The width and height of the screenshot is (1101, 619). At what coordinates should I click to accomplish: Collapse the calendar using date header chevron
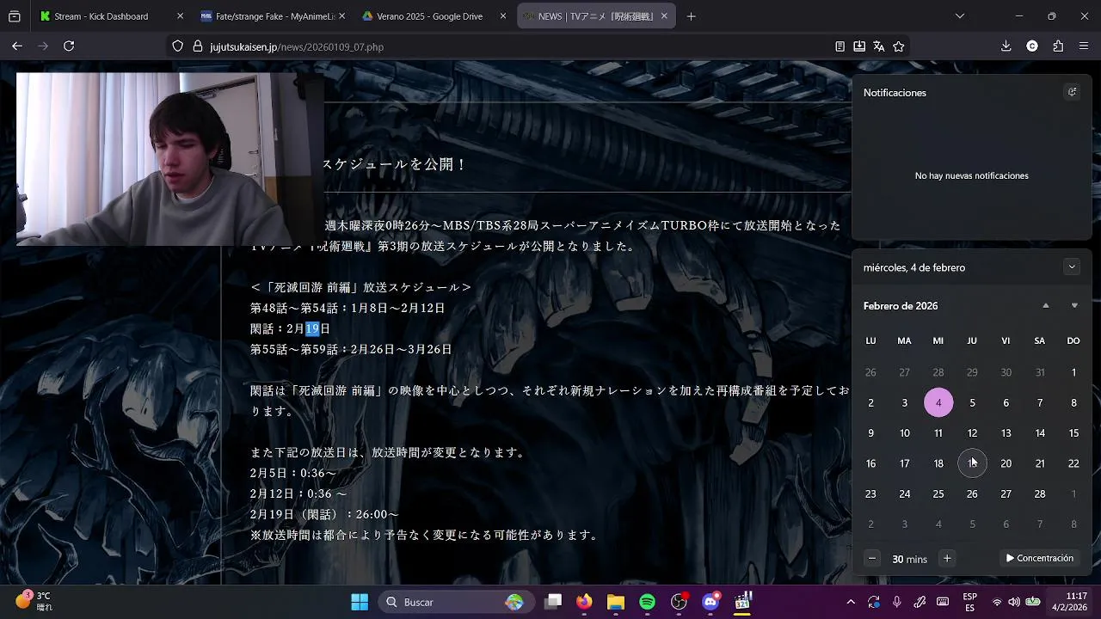point(1072,267)
